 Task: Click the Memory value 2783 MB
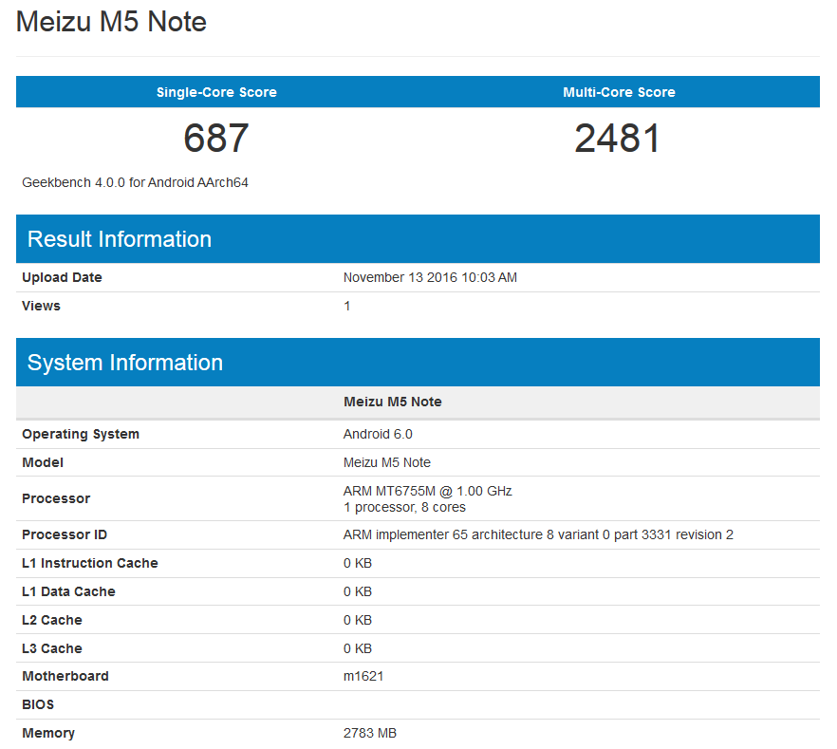(x=369, y=733)
